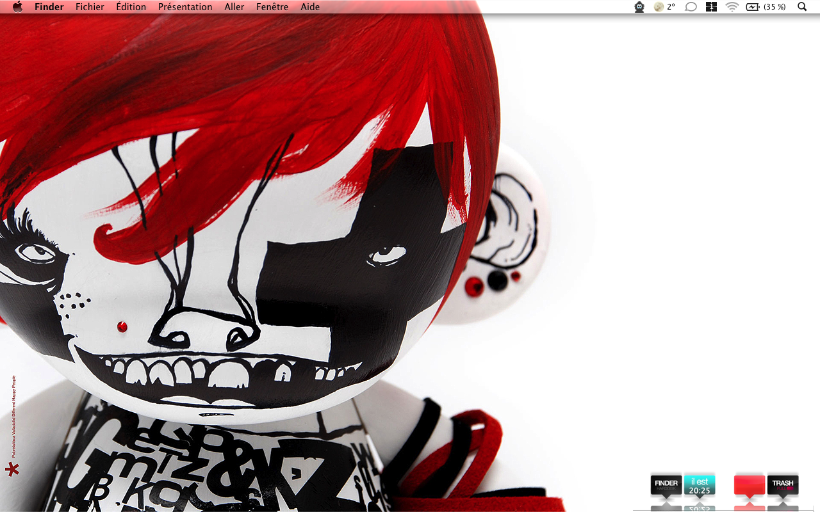Open Spotlight search magnifier
The height and width of the screenshot is (512, 820).
point(802,7)
